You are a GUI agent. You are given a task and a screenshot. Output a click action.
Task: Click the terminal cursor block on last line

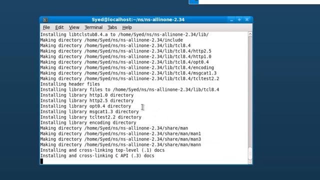click(41, 161)
